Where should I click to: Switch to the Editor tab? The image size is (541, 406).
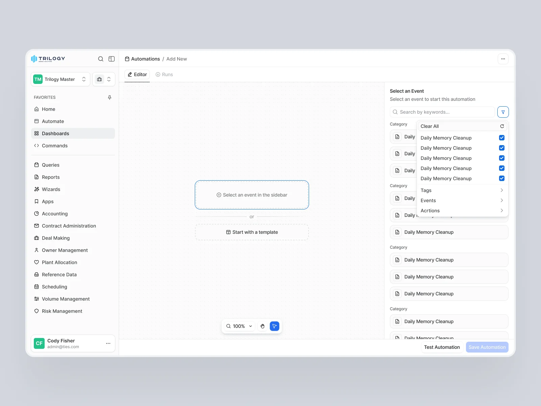137,74
